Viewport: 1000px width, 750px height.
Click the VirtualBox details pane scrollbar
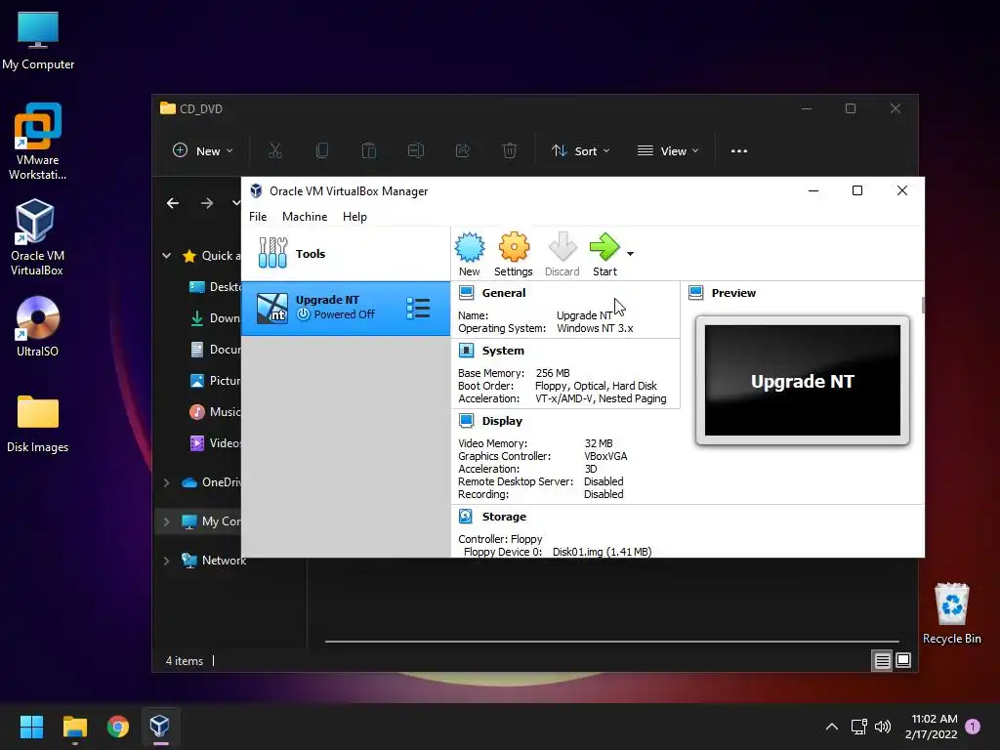tap(922, 305)
